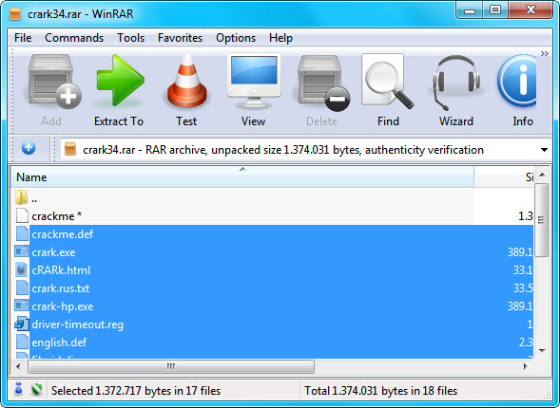Select the crackme.def file name
This screenshot has width=560, height=408.
pyautogui.click(x=63, y=234)
